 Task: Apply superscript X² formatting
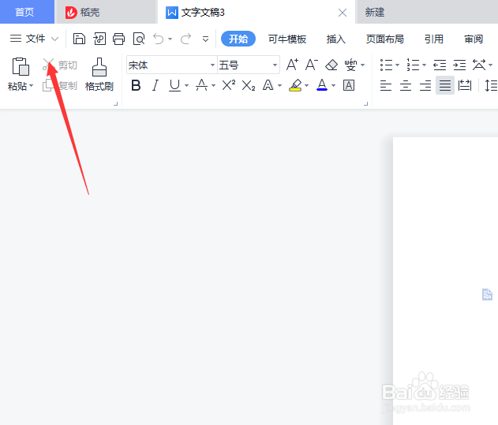point(229,85)
